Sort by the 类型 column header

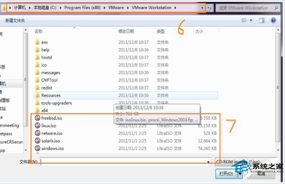coord(161,31)
